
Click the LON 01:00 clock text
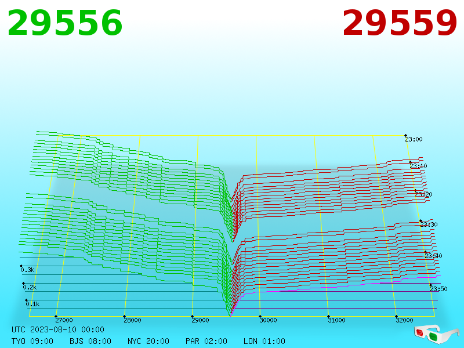coord(264,341)
